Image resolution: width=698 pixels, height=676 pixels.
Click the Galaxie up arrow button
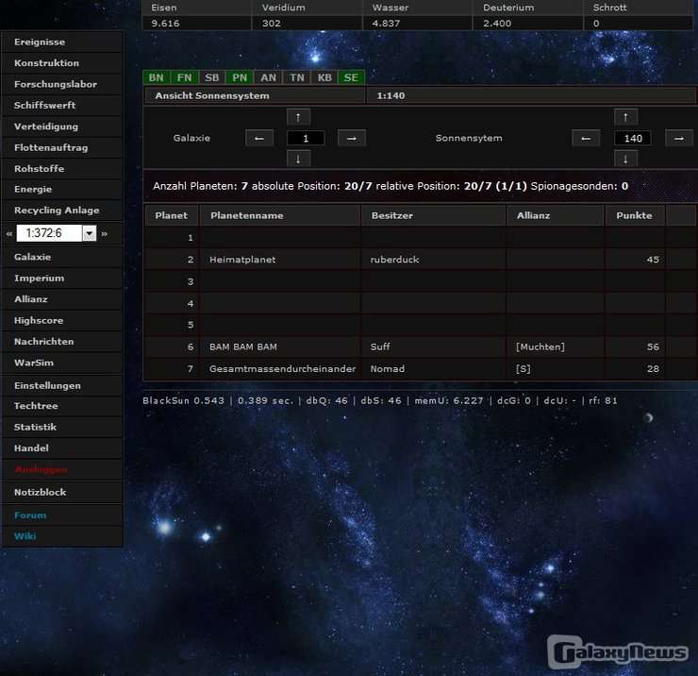point(298,117)
